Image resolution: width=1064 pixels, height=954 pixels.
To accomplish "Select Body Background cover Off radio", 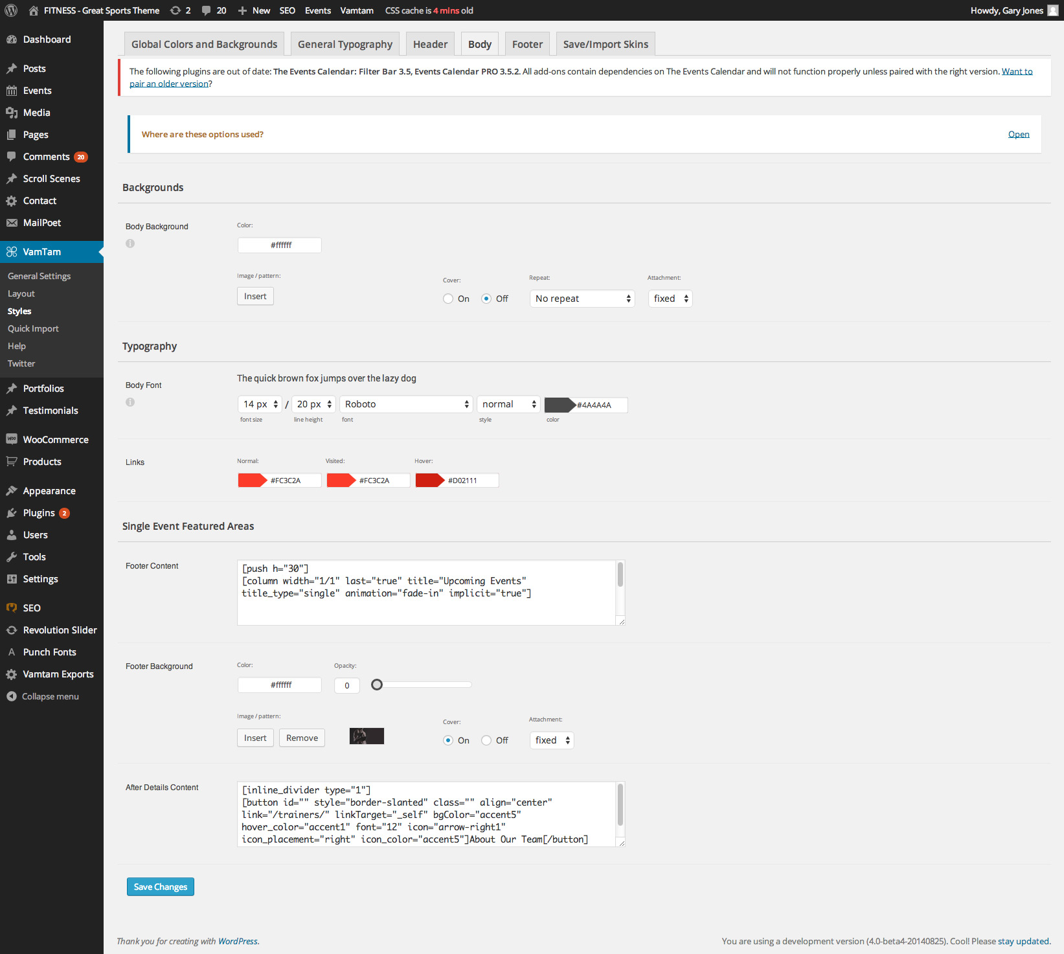I will (486, 299).
